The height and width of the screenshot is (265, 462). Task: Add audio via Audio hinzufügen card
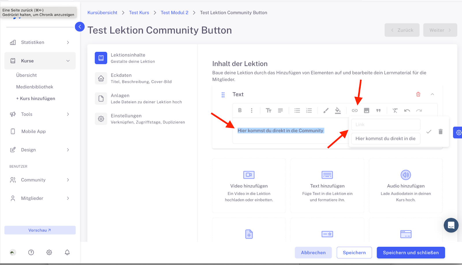point(406,186)
